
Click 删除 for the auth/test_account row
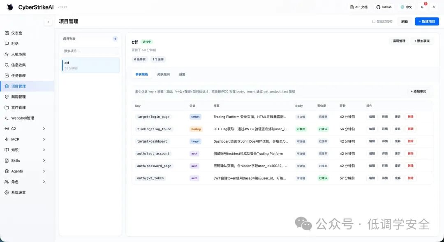(411, 154)
